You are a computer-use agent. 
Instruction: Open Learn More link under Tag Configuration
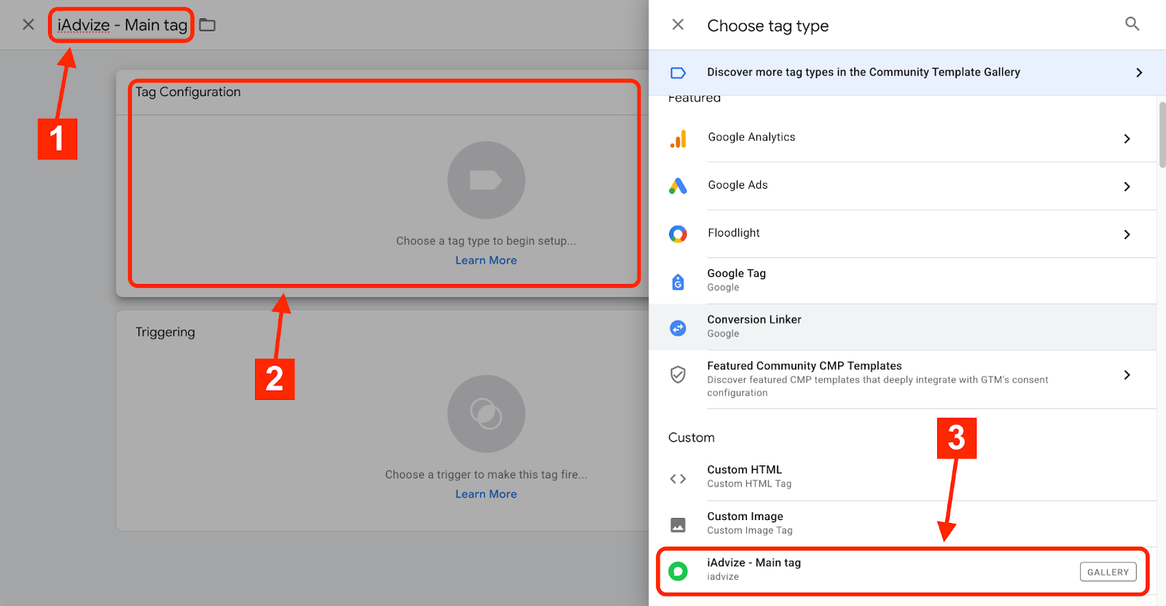(486, 261)
